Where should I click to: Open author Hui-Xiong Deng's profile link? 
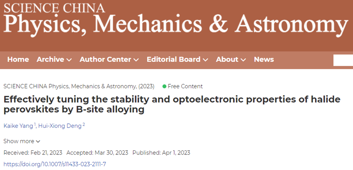(60, 125)
